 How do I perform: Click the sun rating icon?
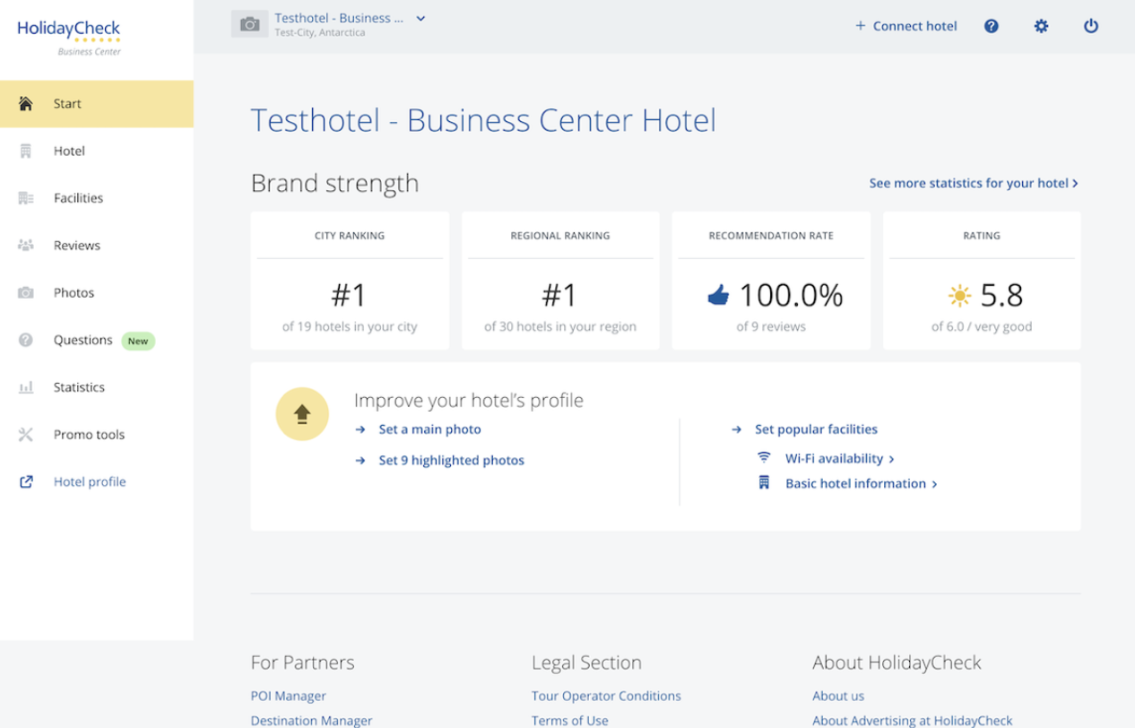959,295
